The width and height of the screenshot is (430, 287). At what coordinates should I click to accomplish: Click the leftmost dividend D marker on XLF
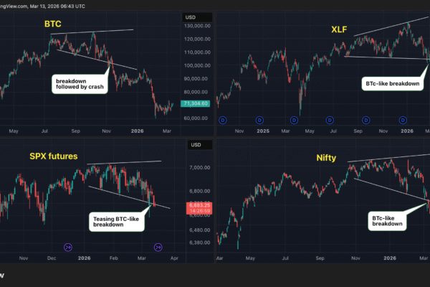tap(223, 120)
